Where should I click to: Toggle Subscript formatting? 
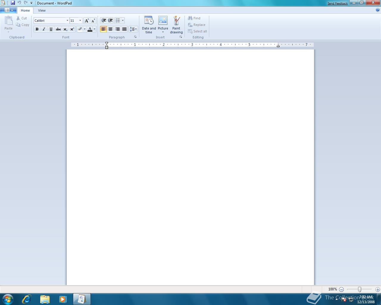click(65, 29)
